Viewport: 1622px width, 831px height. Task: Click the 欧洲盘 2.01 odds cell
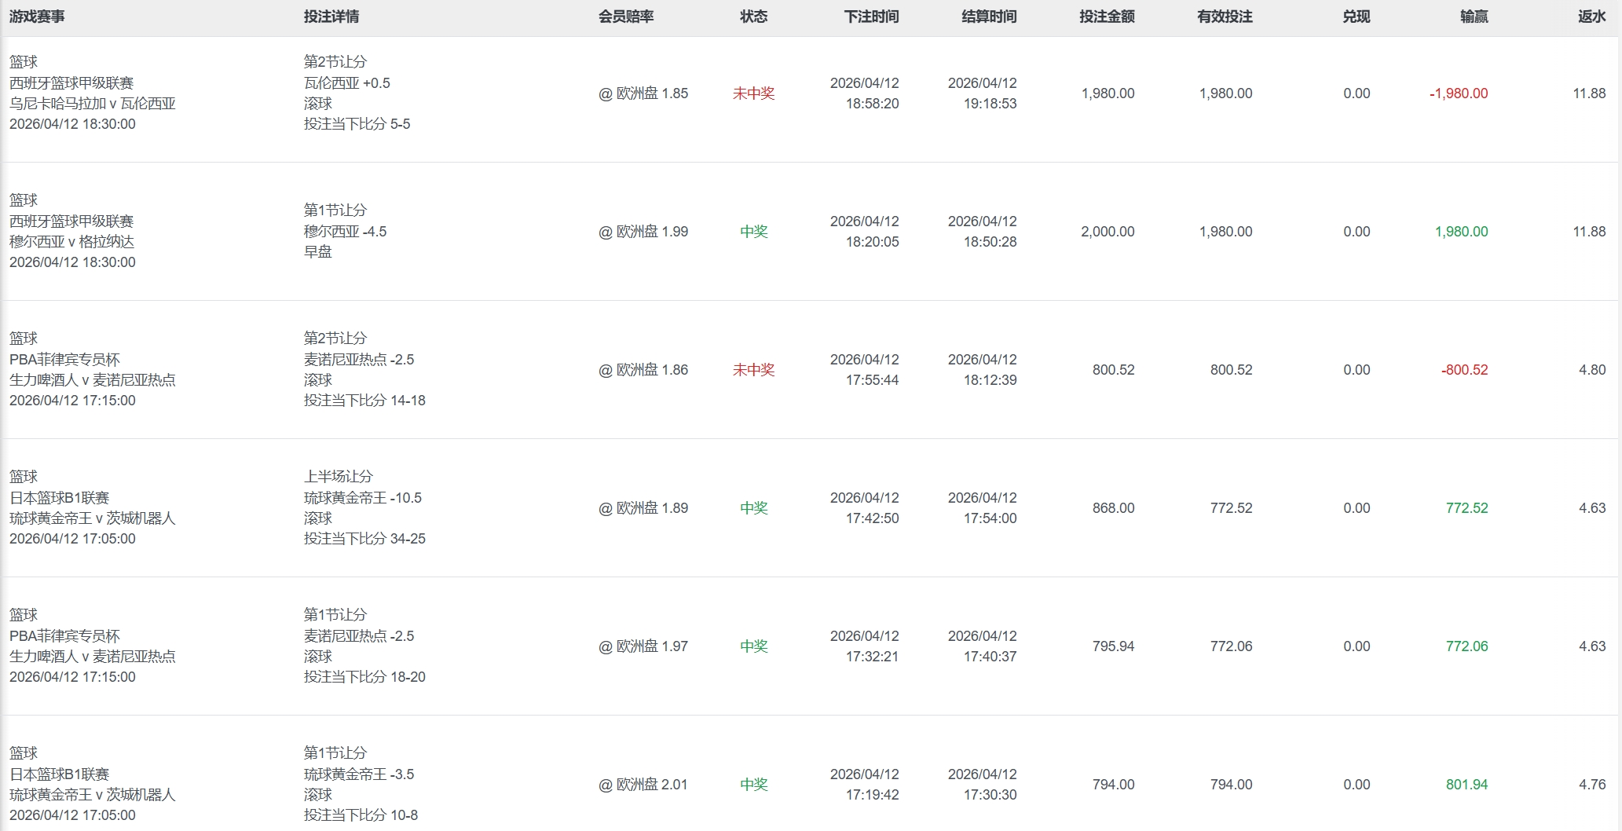point(643,785)
